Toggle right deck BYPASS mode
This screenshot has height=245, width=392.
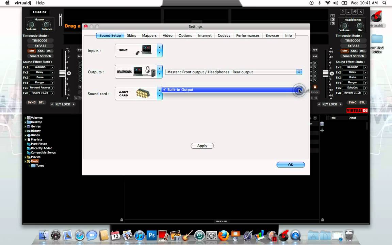coord(353,46)
